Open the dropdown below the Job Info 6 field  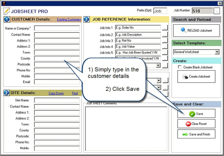pos(158,66)
